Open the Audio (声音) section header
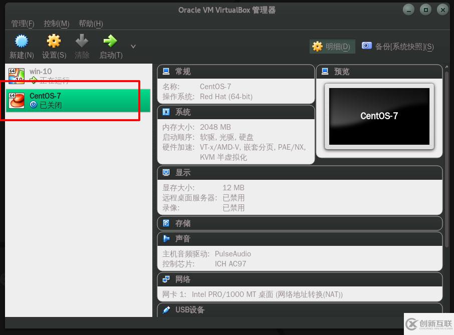This screenshot has width=454, height=335. pyautogui.click(x=300, y=239)
